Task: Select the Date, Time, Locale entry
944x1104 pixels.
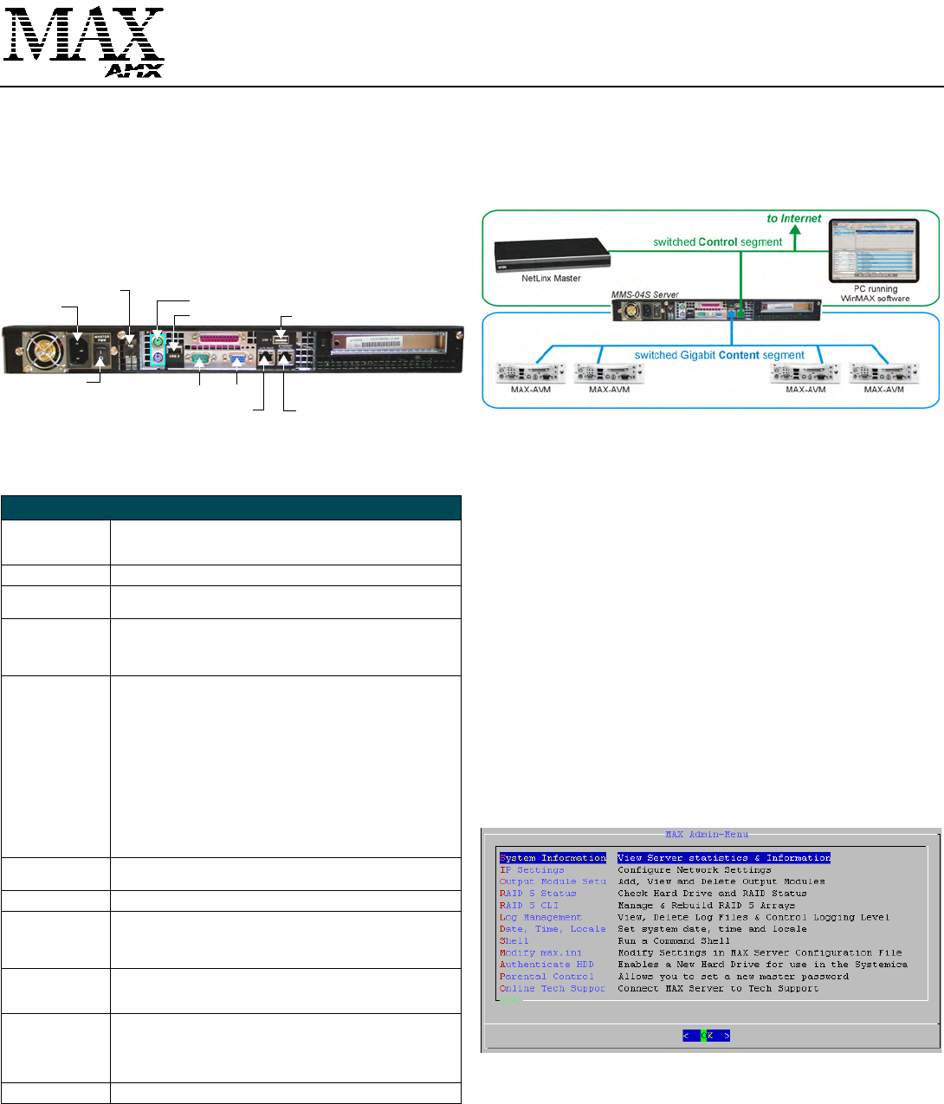Action: click(553, 929)
